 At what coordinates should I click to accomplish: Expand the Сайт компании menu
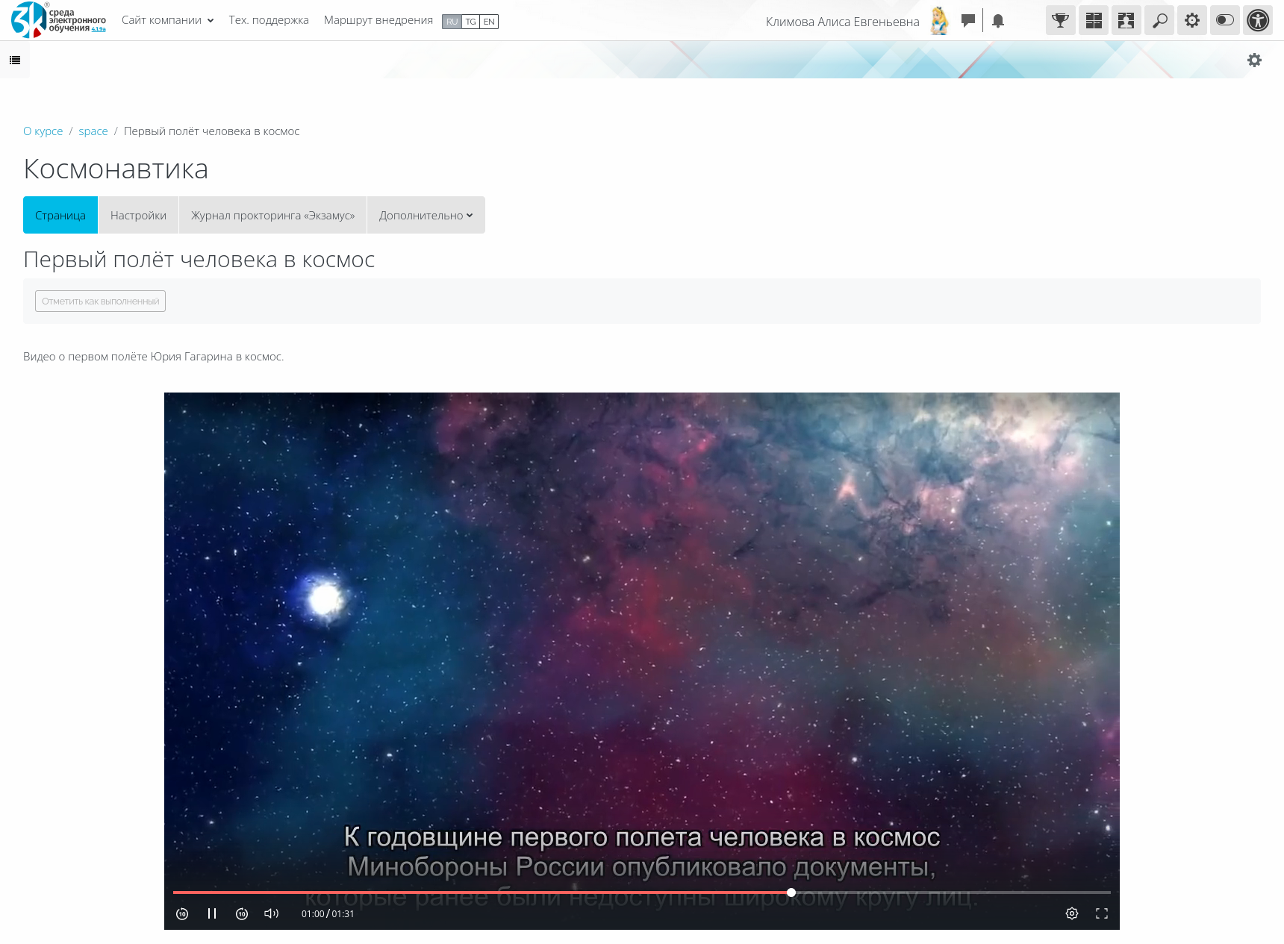click(x=167, y=20)
